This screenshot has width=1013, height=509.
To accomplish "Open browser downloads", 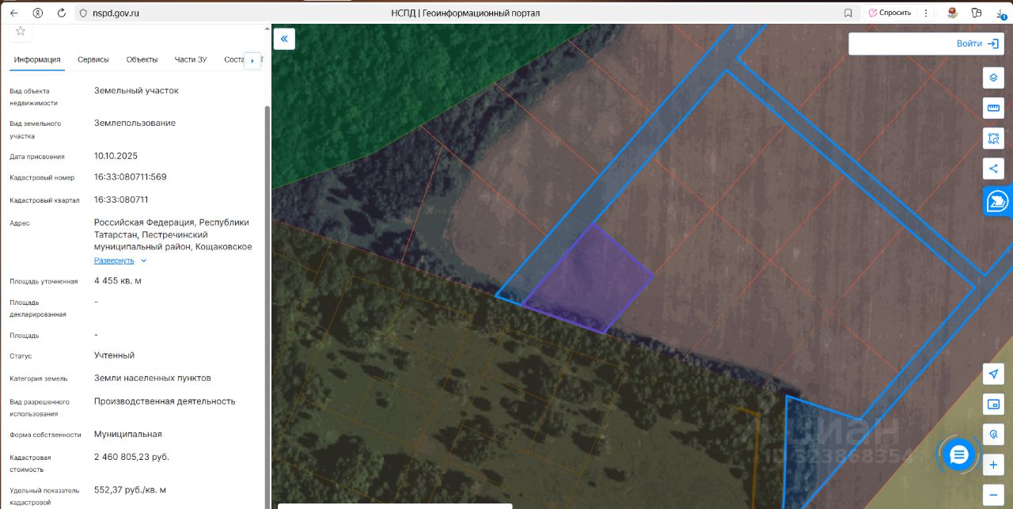I will click(1000, 13).
